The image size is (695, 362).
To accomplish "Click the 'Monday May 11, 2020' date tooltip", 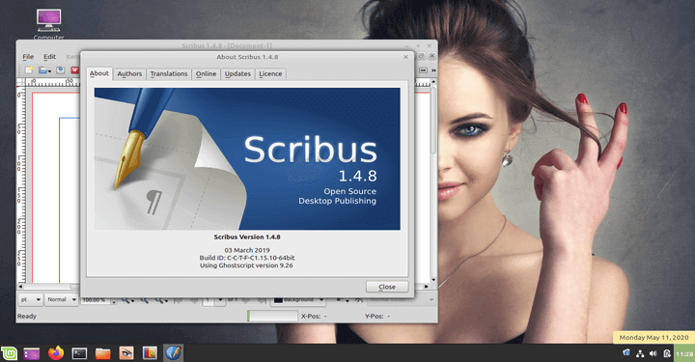I will (x=653, y=338).
